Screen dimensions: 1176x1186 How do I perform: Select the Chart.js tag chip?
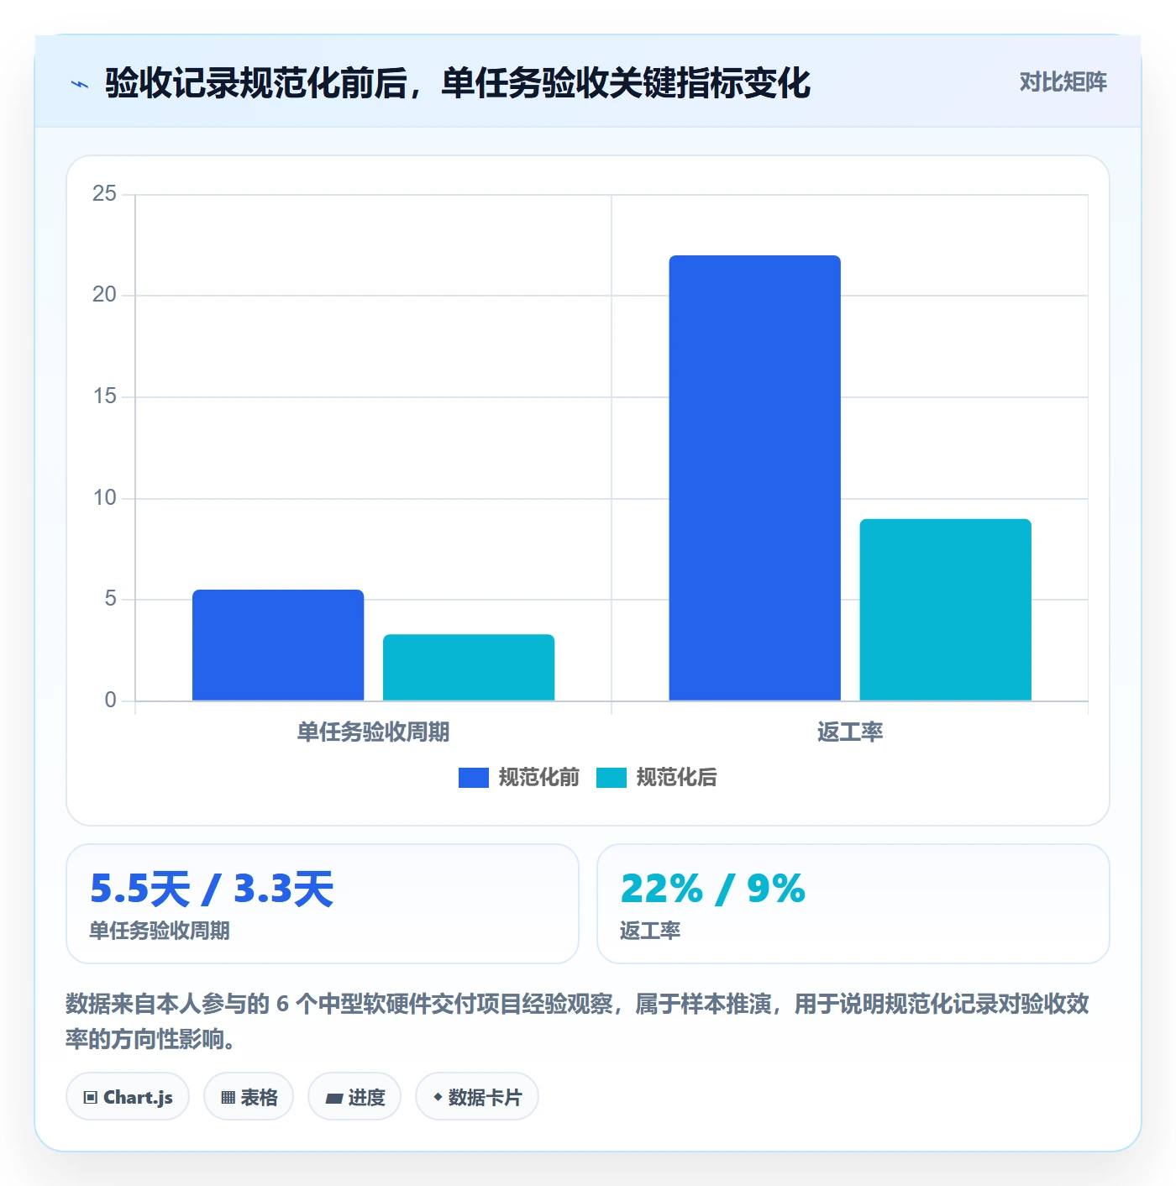(128, 1097)
